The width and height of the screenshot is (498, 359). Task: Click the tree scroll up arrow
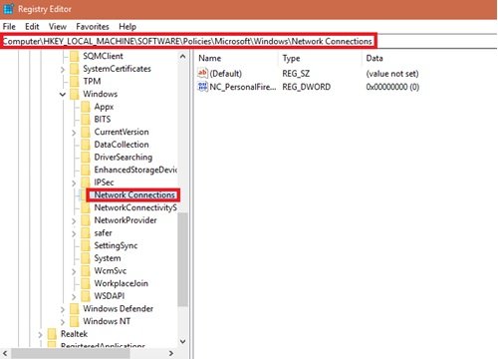click(x=182, y=57)
